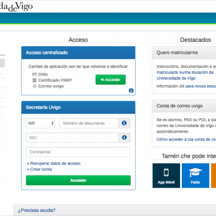Click the Acceso centralizado panel header
Image resolution: width=216 pixels, height=216 pixels.
click(78, 53)
